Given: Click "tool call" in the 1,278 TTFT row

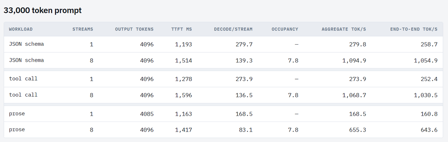Looking at the screenshot, I should click(23, 79).
